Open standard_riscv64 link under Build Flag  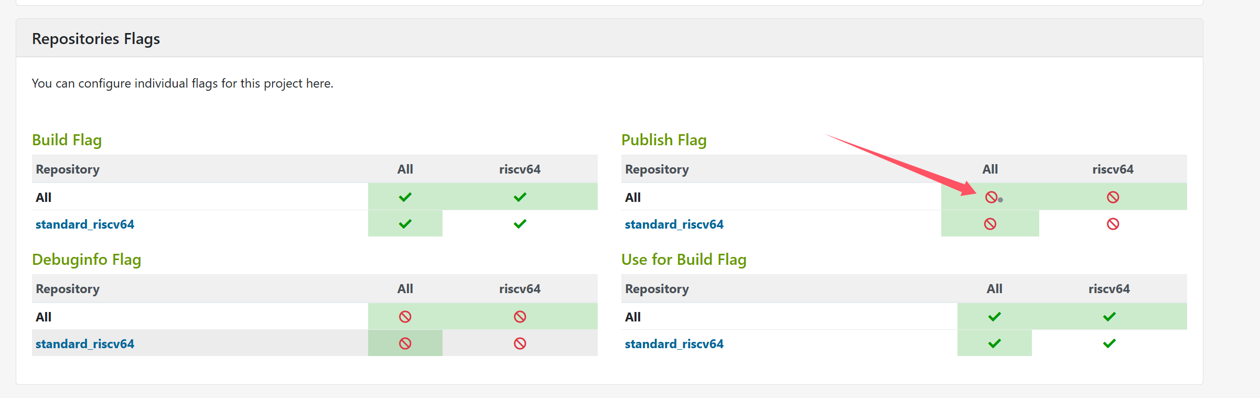click(x=85, y=224)
